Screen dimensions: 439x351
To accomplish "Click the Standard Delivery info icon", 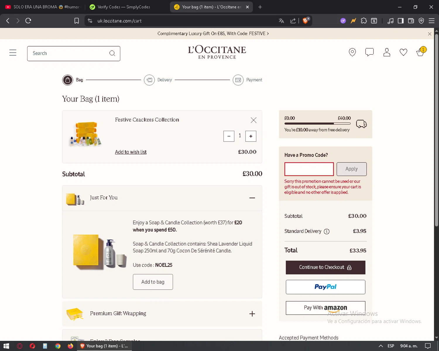I will pos(327,232).
